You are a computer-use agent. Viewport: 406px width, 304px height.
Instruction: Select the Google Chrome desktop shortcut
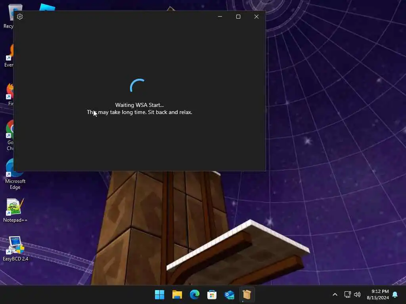10,135
